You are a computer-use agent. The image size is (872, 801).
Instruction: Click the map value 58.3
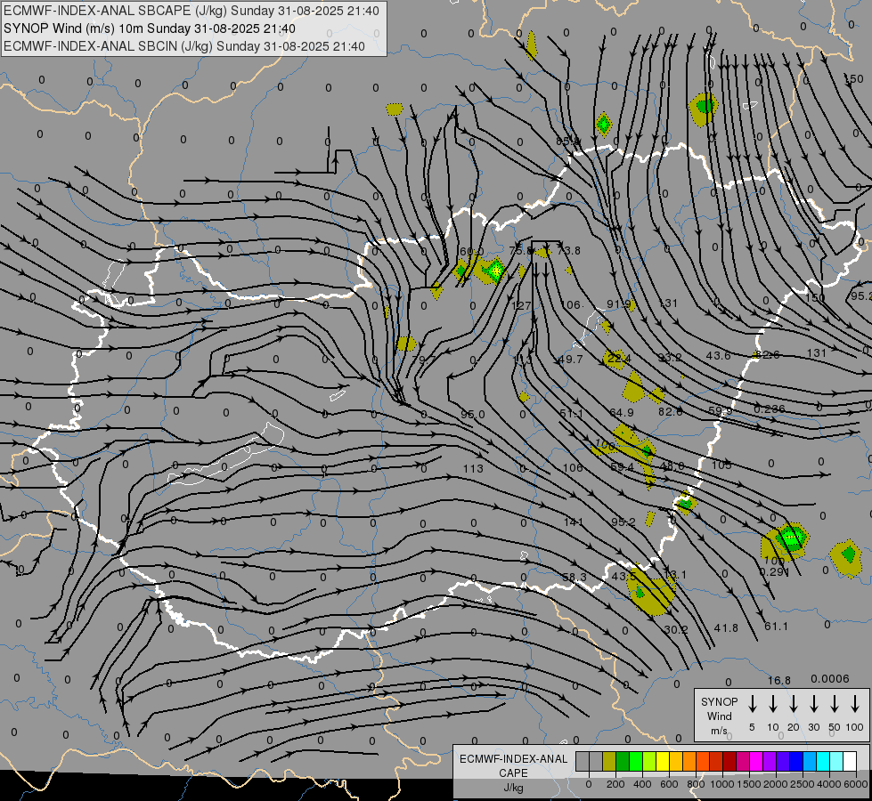click(574, 578)
